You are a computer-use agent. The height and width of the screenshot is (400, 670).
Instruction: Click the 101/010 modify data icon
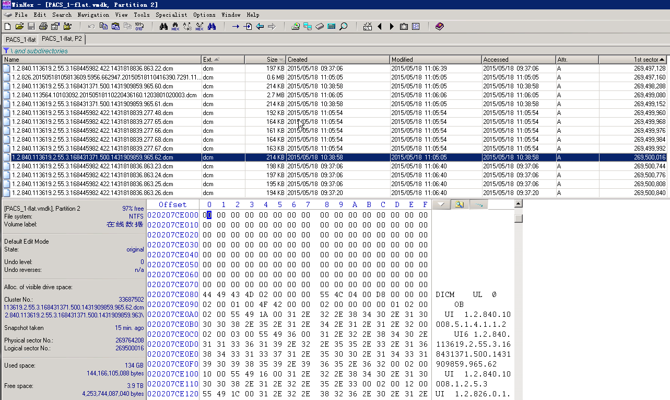click(x=139, y=26)
